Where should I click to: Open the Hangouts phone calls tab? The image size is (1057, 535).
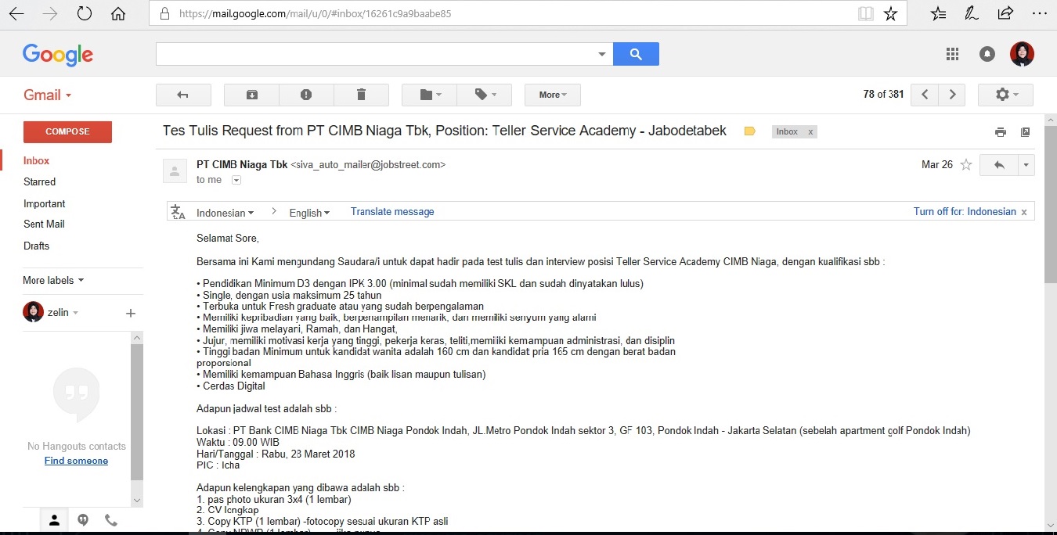pos(111,520)
